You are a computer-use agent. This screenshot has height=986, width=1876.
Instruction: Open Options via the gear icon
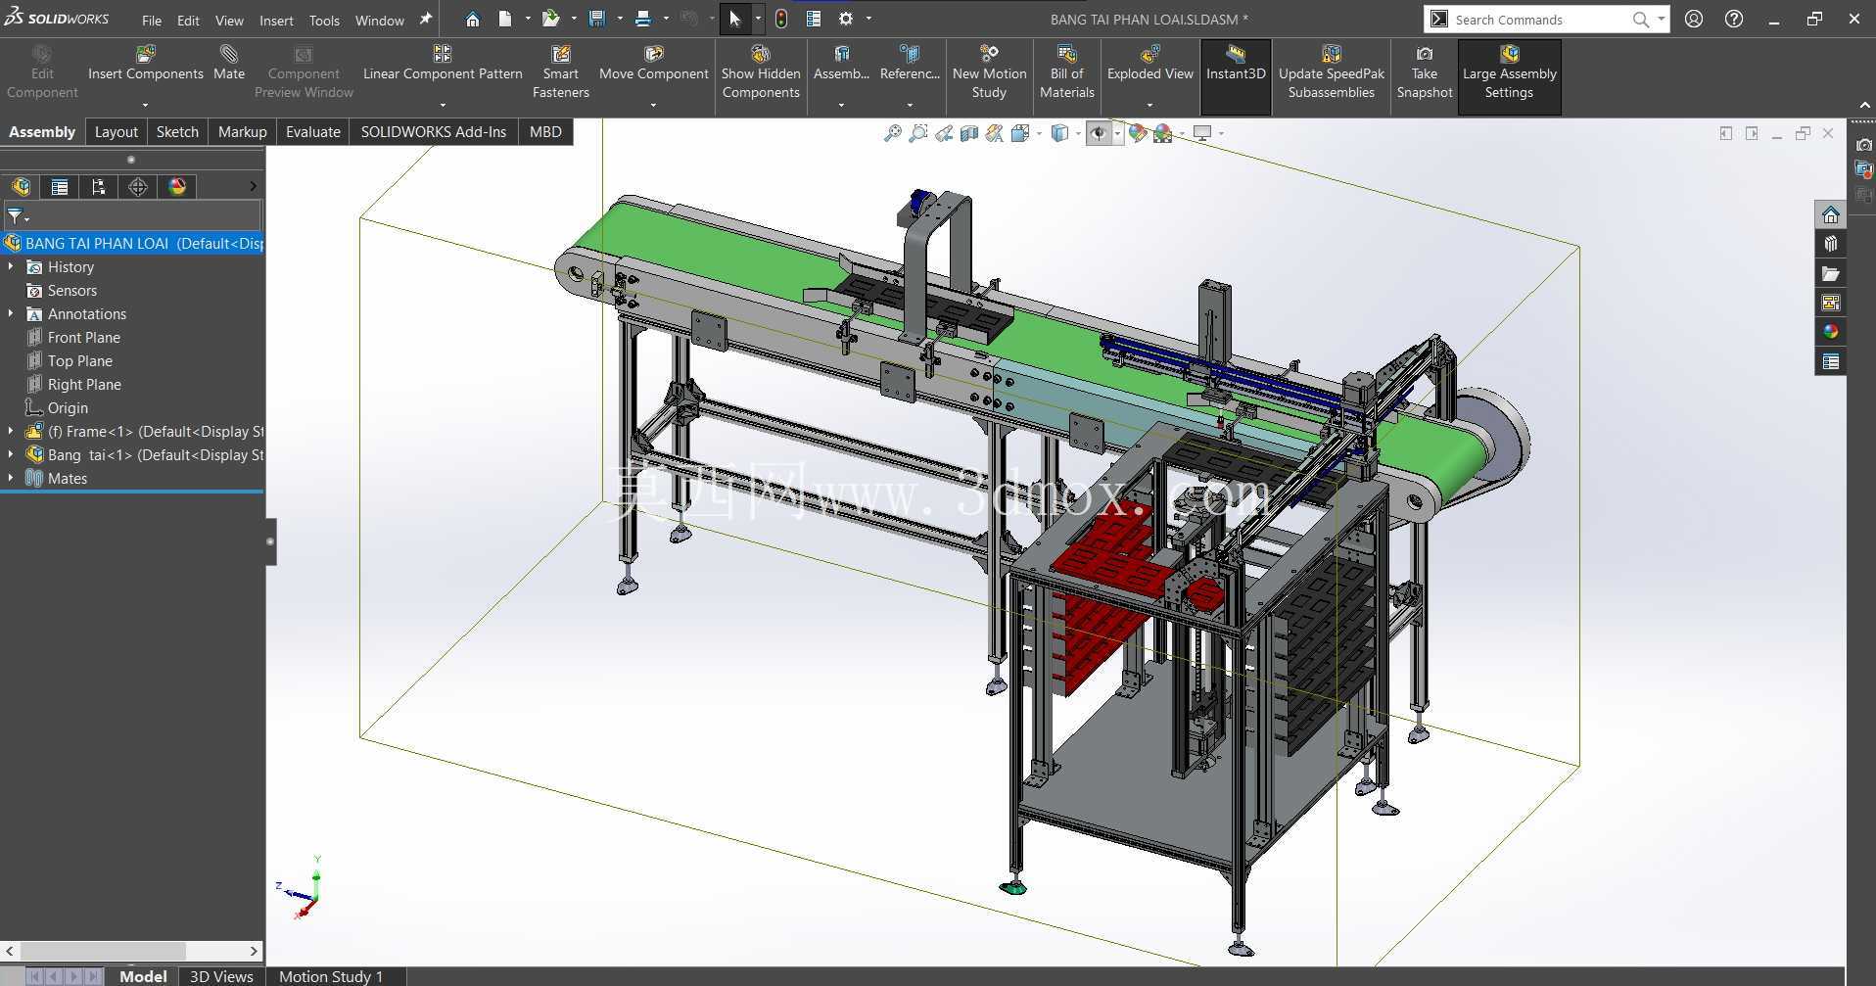[x=846, y=19]
